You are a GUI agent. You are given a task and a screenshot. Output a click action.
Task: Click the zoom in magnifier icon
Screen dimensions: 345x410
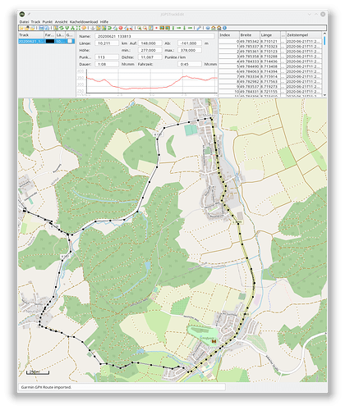coord(139,28)
